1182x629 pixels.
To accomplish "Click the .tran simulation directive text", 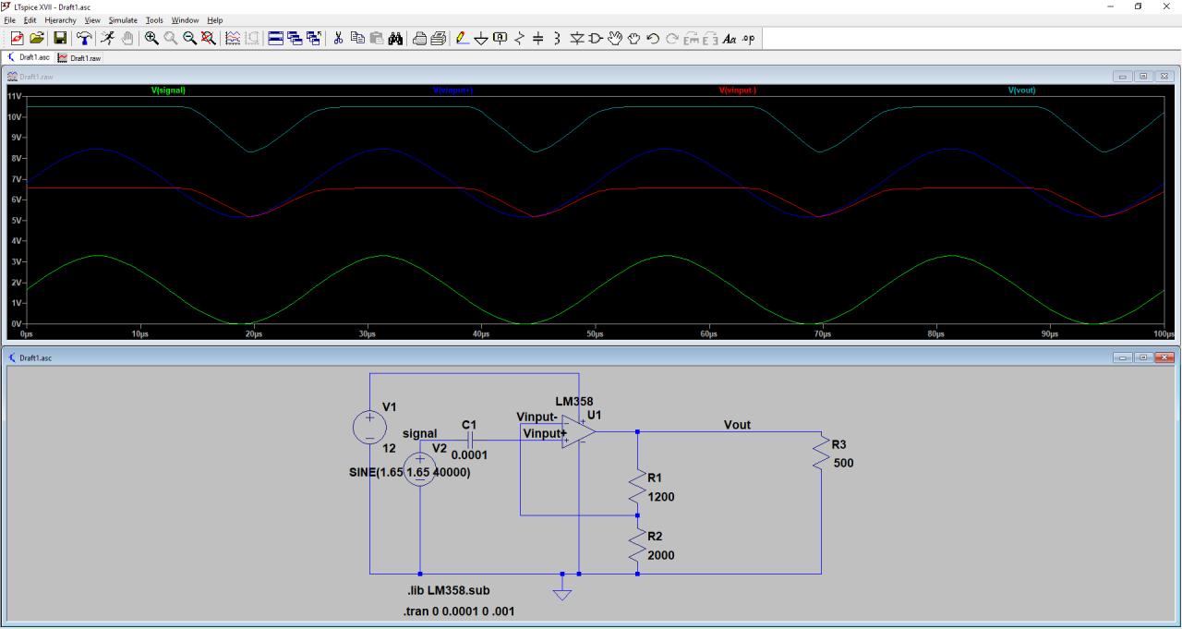I will click(459, 611).
